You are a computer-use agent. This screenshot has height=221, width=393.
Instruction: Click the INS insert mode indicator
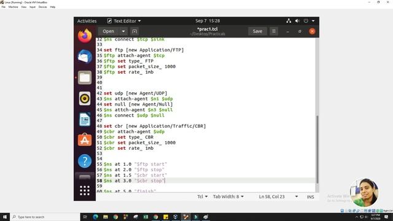click(x=310, y=197)
